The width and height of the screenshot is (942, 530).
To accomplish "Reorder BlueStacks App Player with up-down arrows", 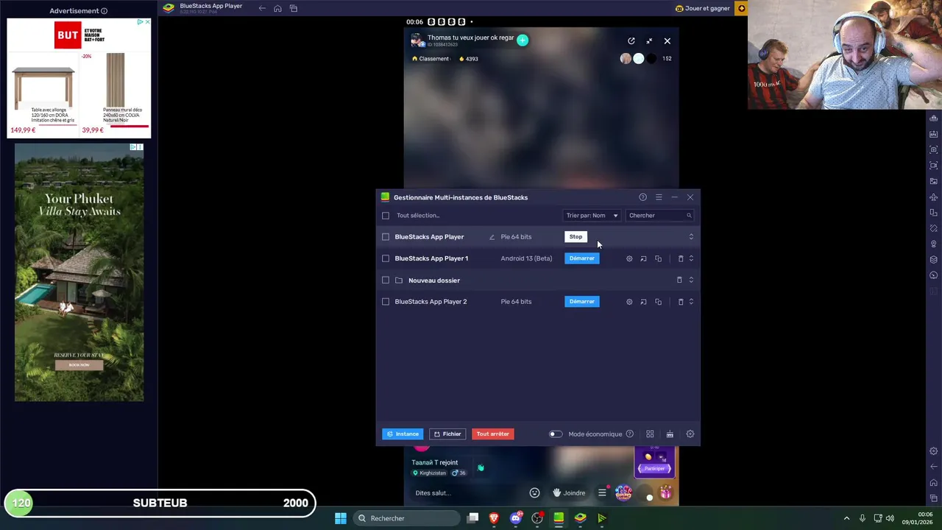I will coord(691,237).
